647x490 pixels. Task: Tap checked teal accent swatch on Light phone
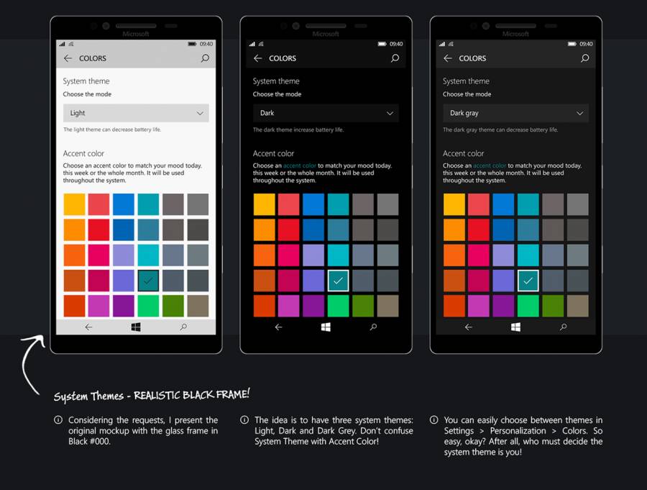click(x=148, y=281)
